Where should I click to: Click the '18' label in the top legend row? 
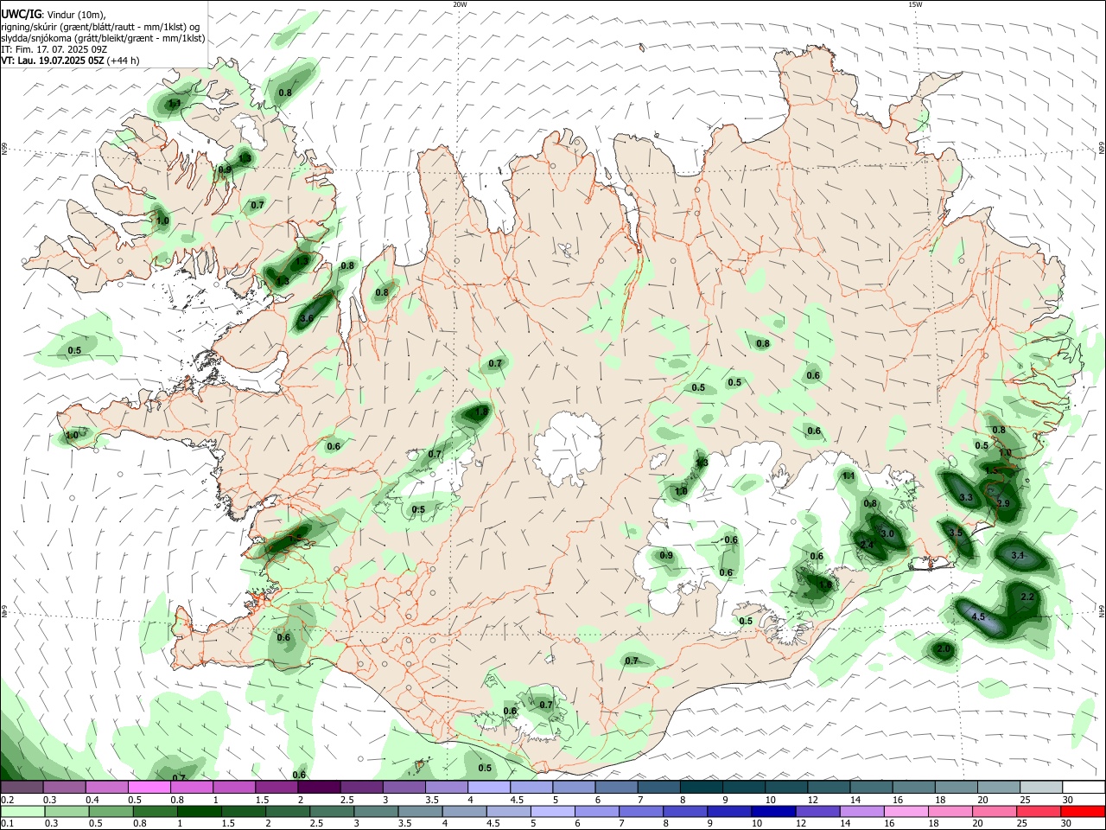(941, 800)
